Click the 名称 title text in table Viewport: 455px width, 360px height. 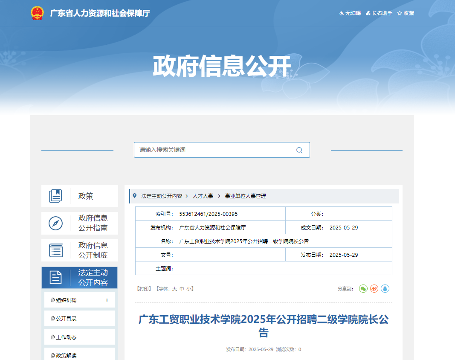point(244,241)
